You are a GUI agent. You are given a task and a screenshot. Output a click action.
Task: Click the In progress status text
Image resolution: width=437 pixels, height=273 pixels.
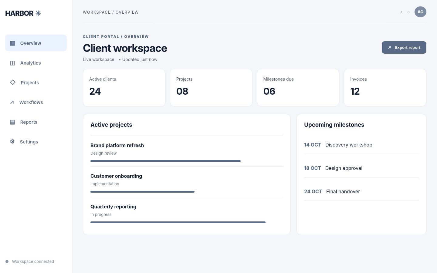pyautogui.click(x=101, y=214)
